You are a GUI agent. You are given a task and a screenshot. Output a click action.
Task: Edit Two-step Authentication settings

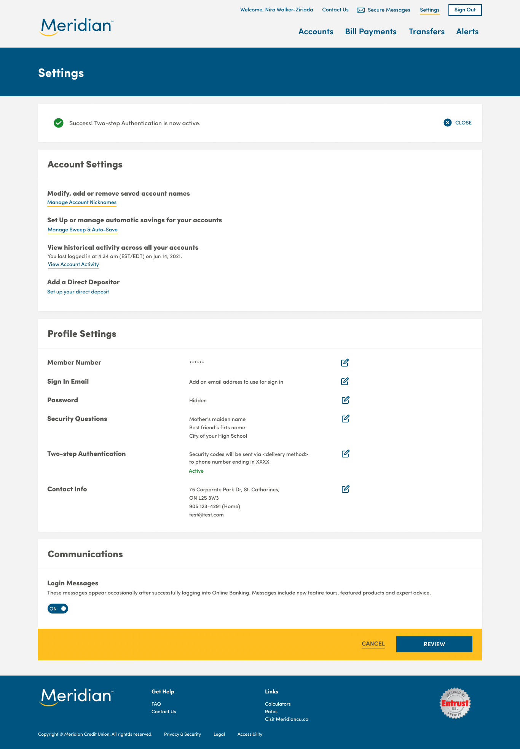point(346,454)
